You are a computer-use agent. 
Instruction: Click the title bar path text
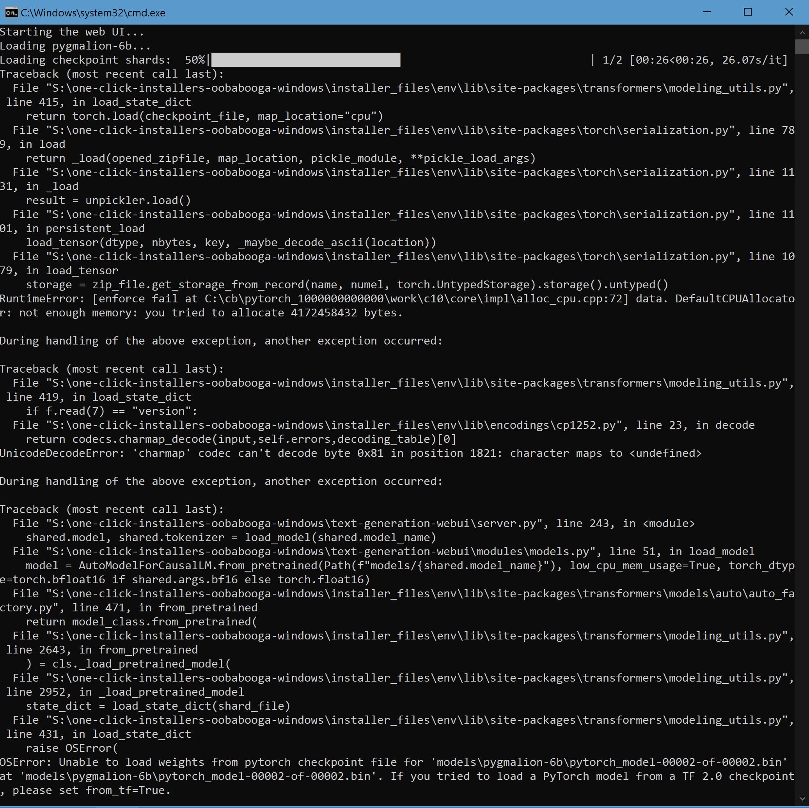pyautogui.click(x=92, y=12)
